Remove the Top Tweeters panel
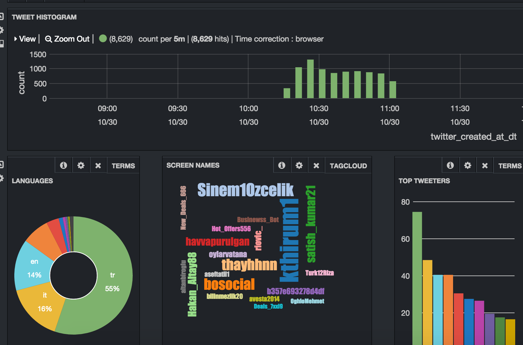This screenshot has height=345, width=523. pyautogui.click(x=485, y=165)
